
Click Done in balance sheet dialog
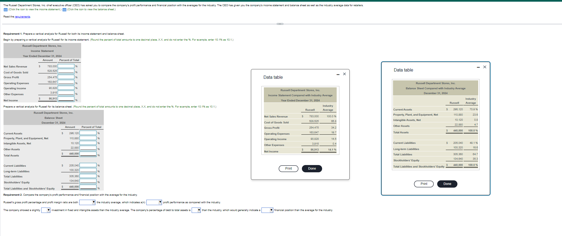(447, 184)
